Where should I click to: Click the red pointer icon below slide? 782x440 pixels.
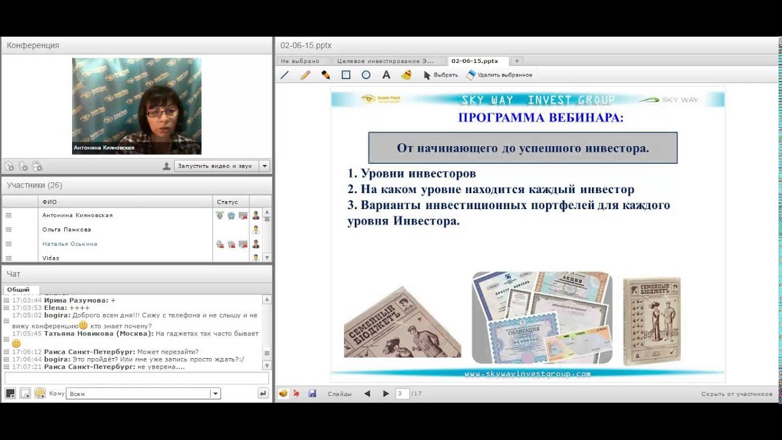tap(297, 394)
